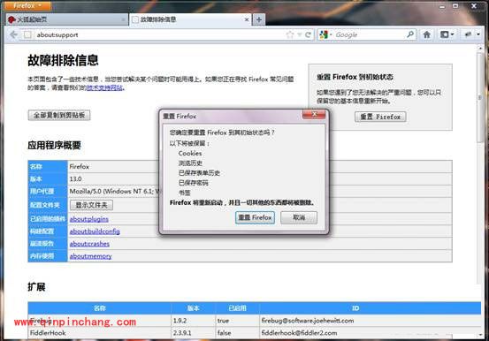Maximize the Firefox window
489x341 pixels.
[455, 6]
